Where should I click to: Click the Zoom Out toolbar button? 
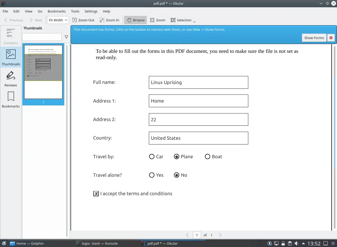tap(83, 20)
